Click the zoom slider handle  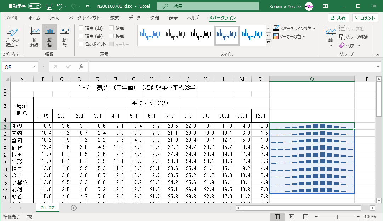point(337,217)
